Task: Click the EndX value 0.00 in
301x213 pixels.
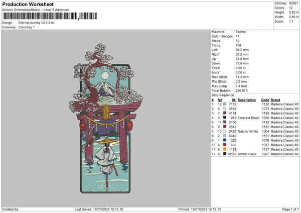Action: (240, 68)
